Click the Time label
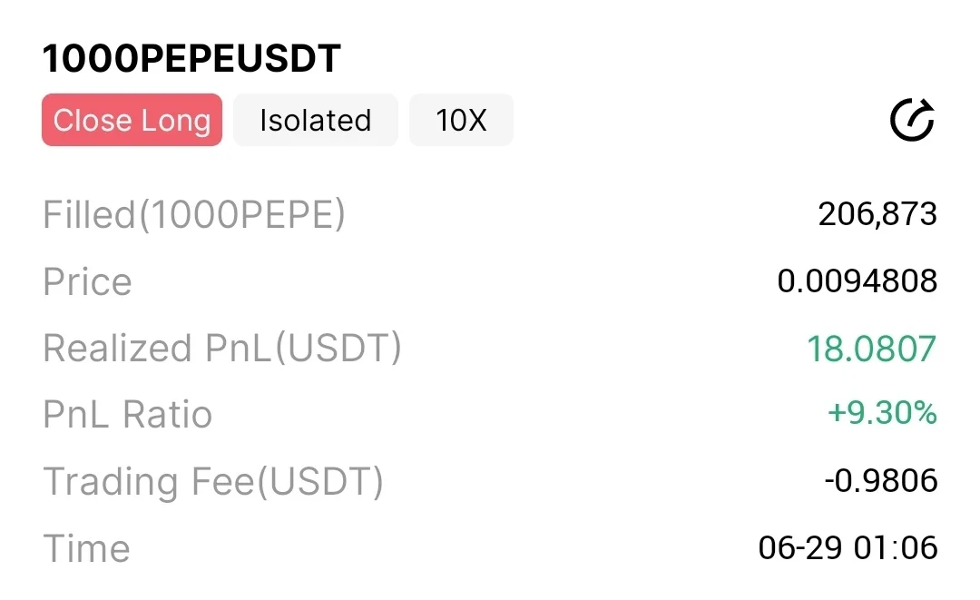980x600 pixels. tap(86, 549)
